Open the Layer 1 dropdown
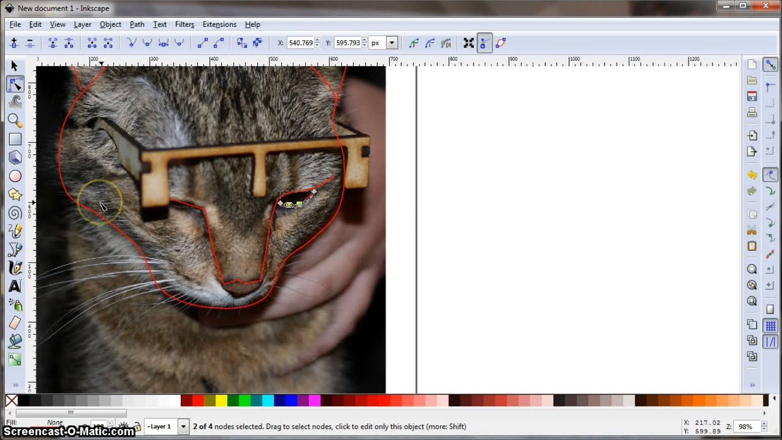This screenshot has width=782, height=440. click(183, 427)
